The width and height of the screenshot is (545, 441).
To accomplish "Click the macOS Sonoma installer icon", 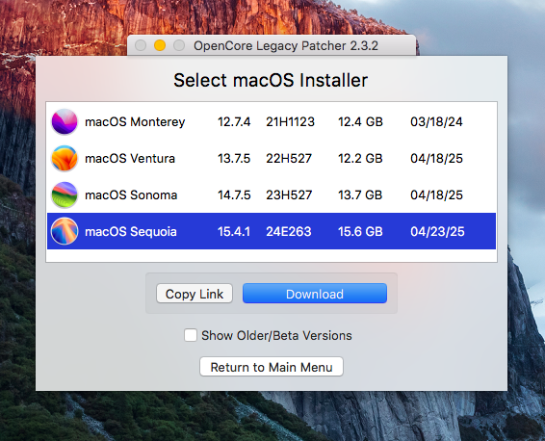I will click(x=65, y=195).
